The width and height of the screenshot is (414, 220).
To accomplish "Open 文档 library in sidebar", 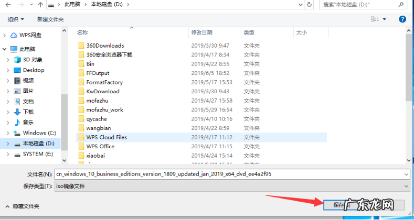I will tap(24, 102).
